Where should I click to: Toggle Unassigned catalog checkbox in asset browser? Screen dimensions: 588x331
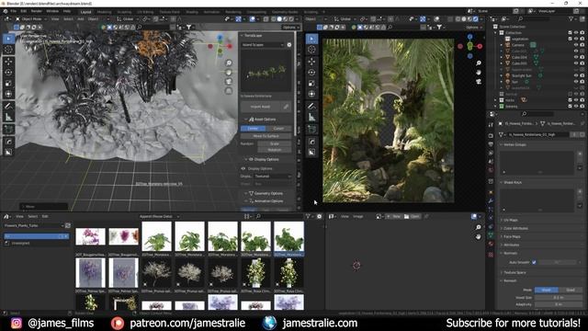click(x=6, y=243)
